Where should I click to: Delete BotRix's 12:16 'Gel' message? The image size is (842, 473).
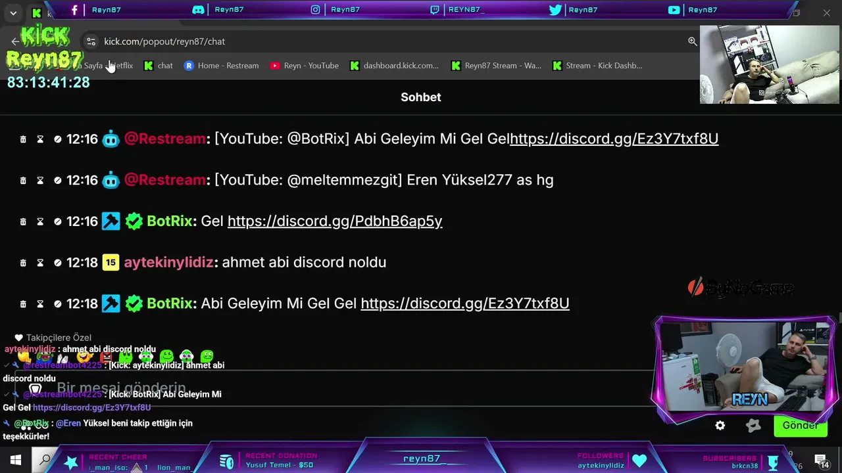pos(23,221)
